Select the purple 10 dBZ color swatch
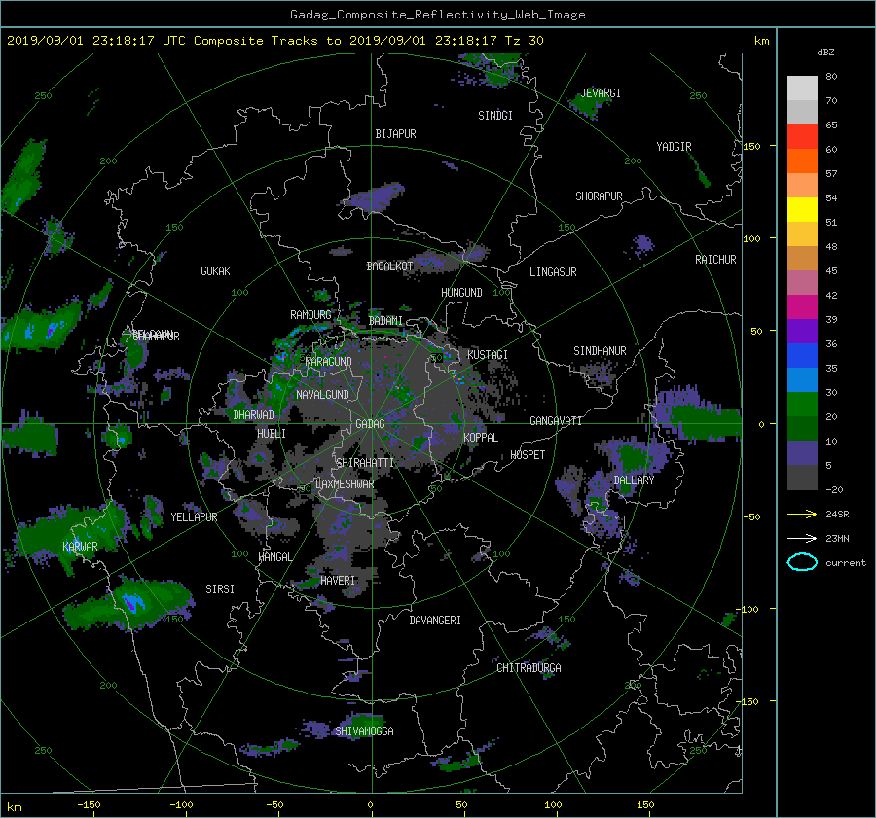This screenshot has width=876, height=818. click(x=802, y=452)
